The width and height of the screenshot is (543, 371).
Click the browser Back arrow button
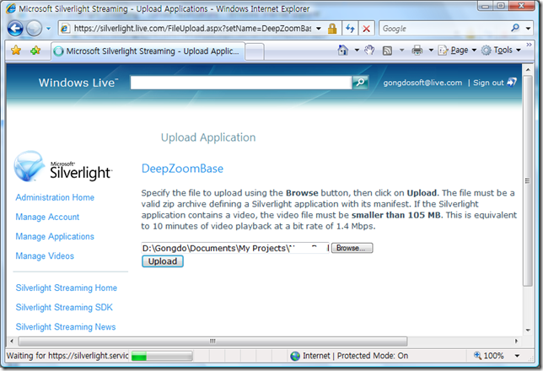click(x=15, y=29)
